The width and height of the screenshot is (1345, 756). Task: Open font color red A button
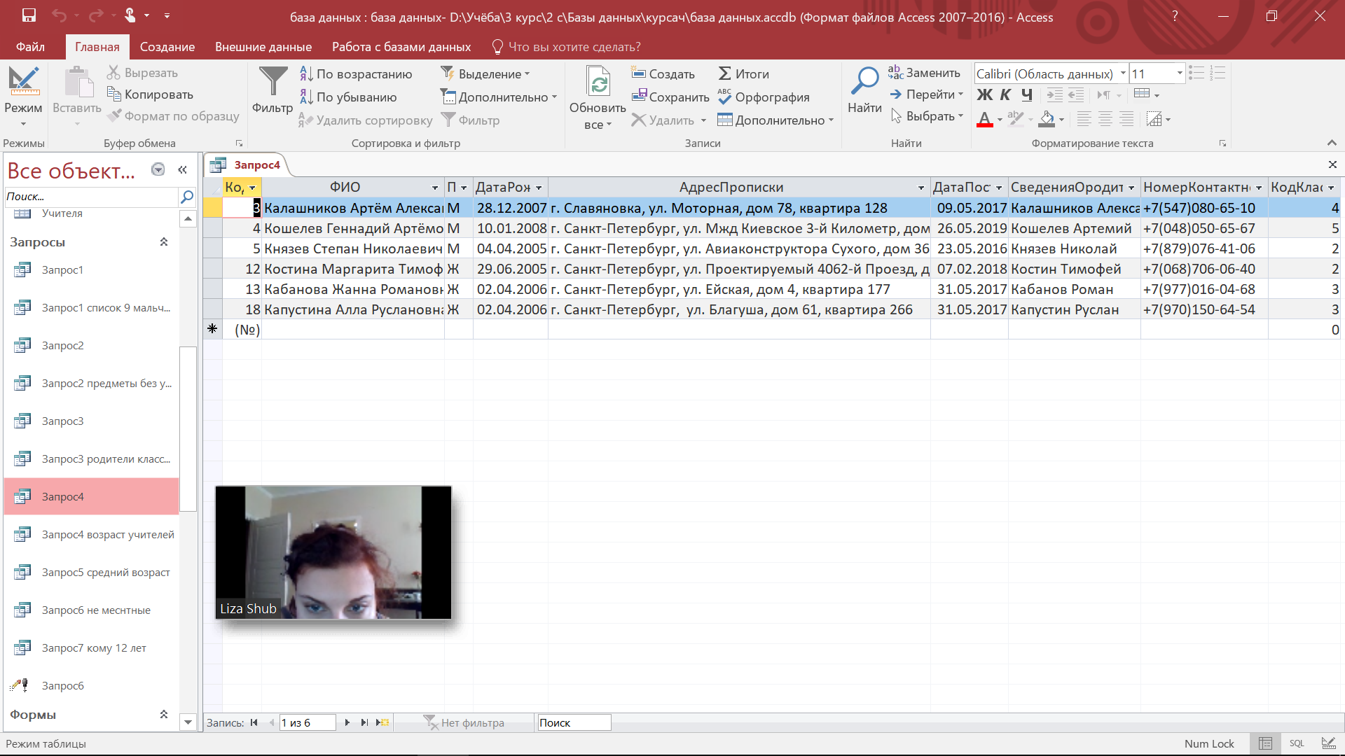coord(985,119)
